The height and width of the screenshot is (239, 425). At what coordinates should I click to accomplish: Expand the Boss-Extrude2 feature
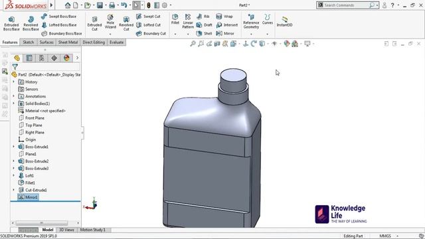pos(13,161)
